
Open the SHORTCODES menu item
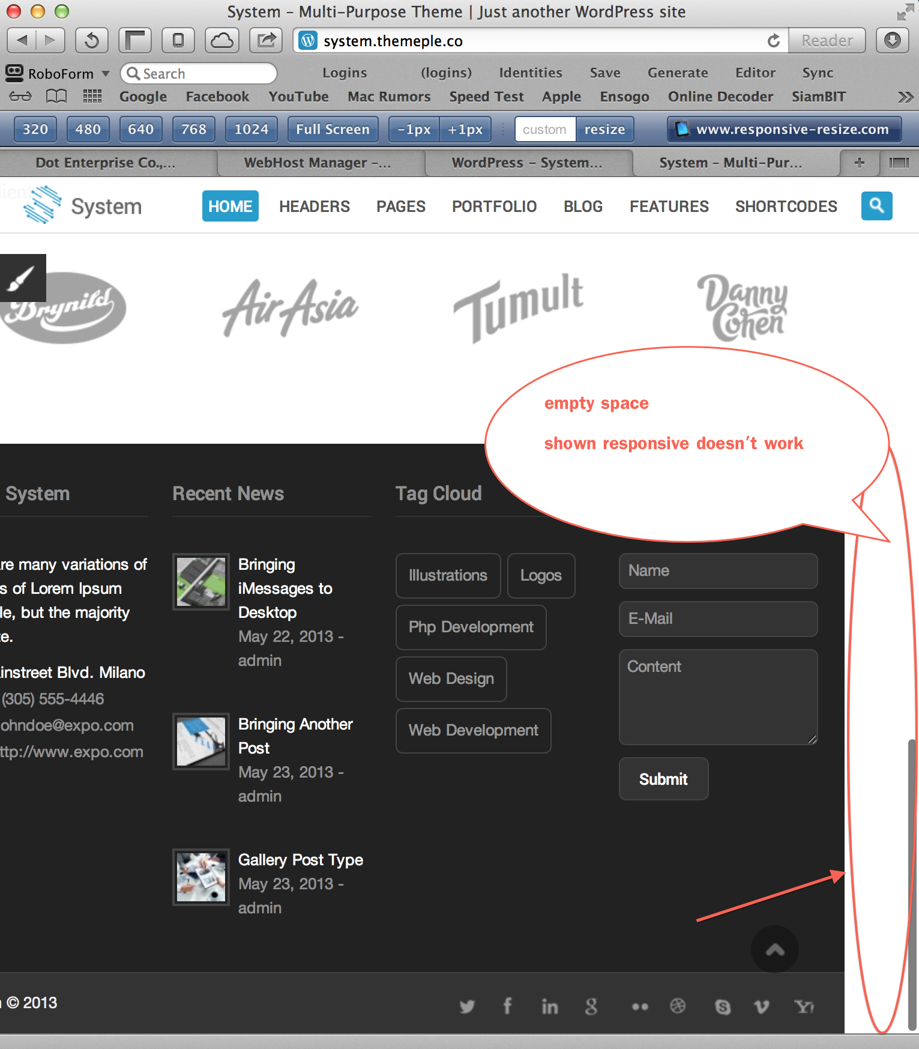click(786, 206)
